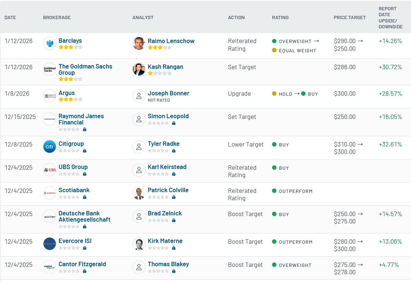Click the lock icon beside Karl Keirstead's rating
This screenshot has height=282, width=411.
174,174
